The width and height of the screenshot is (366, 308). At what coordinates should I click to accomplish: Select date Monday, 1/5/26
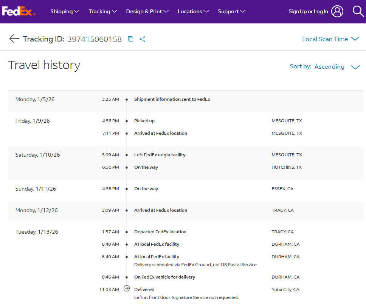pyautogui.click(x=35, y=100)
